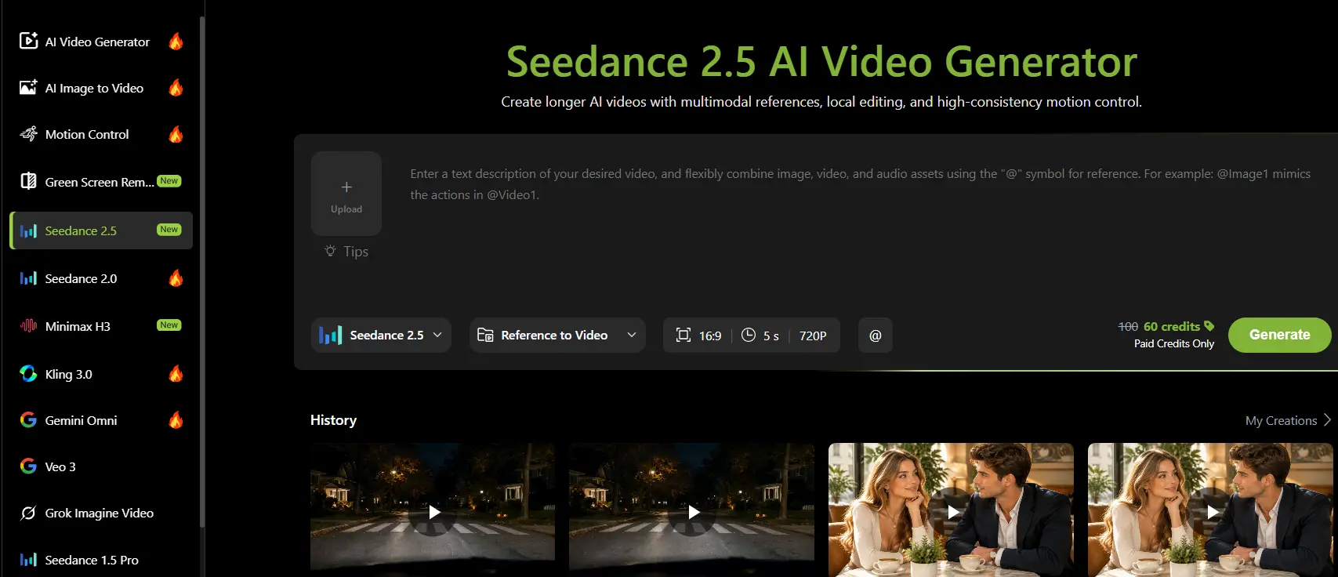Change the 720P resolution setting

[813, 336]
